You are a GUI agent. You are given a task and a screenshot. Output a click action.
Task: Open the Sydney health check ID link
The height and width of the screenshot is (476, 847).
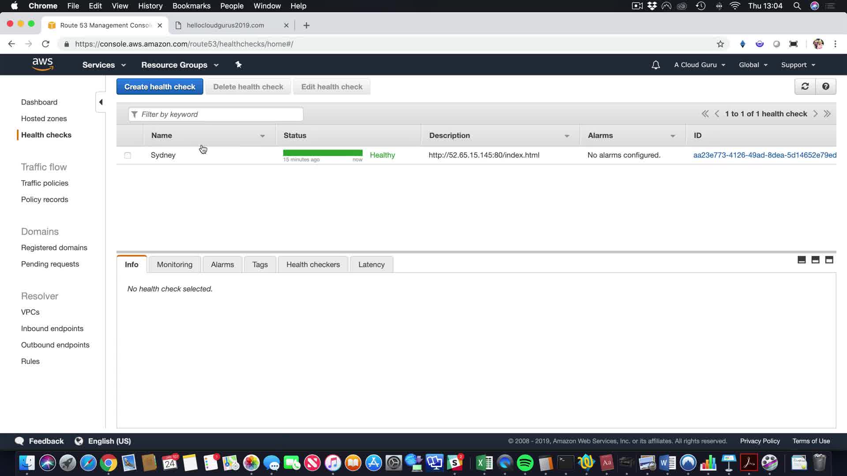765,155
